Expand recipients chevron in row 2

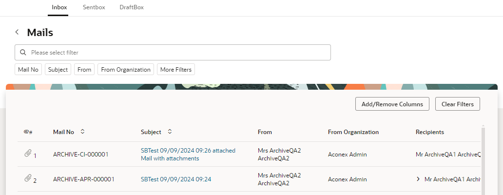click(418, 179)
